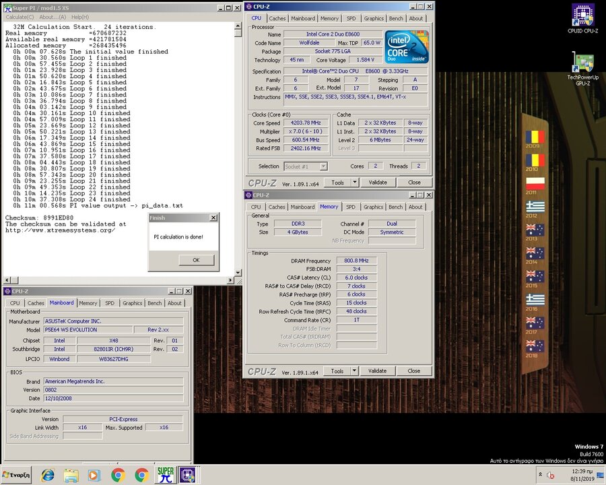The height and width of the screenshot is (485, 606).
Task: Click the CAS# Latency 6.0 clocks value
Action: [x=356, y=278]
